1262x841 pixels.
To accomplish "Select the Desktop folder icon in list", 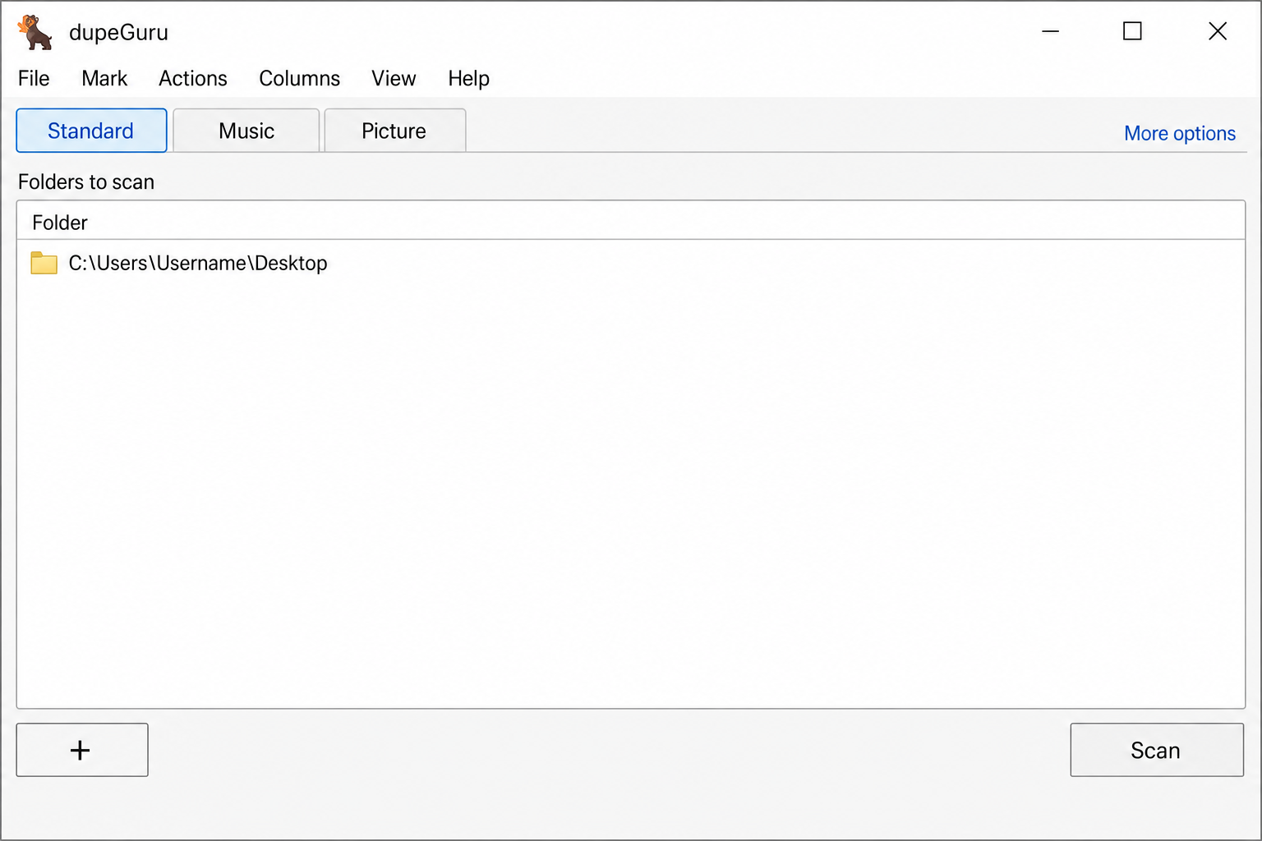I will [x=44, y=263].
